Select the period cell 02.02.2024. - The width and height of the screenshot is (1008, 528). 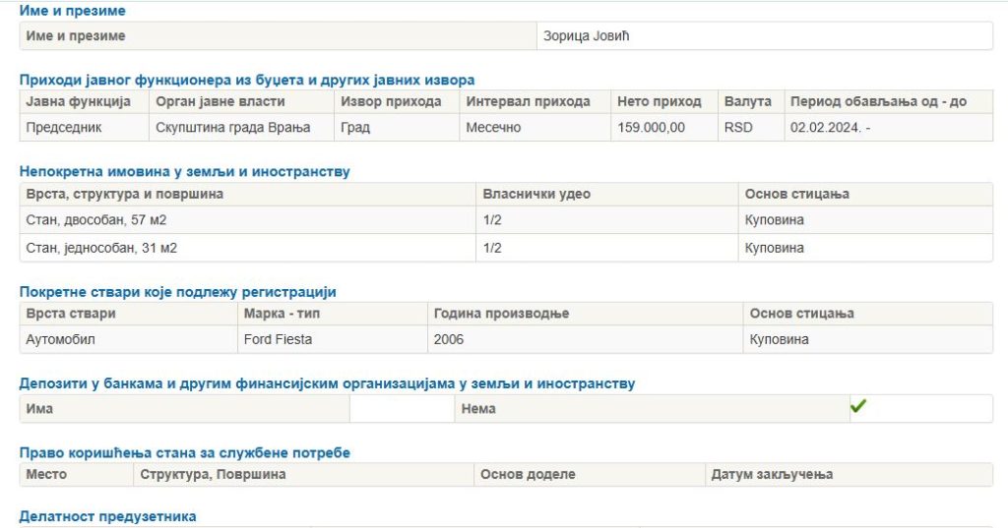point(889,127)
